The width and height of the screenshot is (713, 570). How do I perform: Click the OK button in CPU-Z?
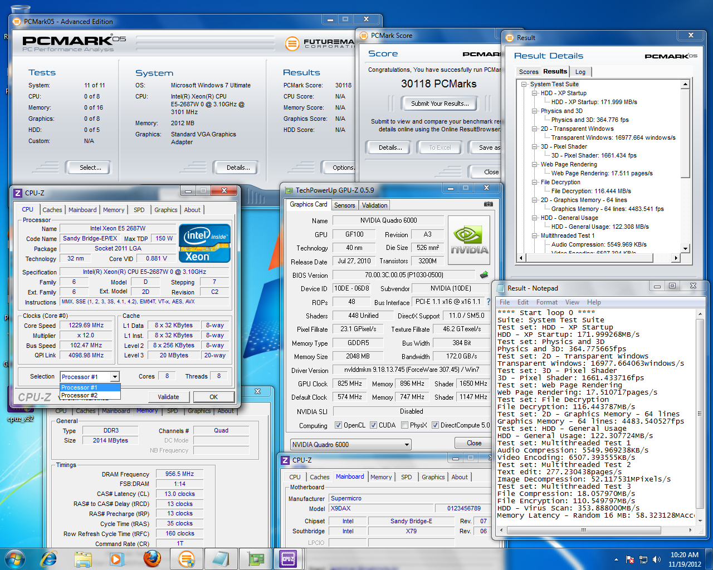click(x=213, y=397)
